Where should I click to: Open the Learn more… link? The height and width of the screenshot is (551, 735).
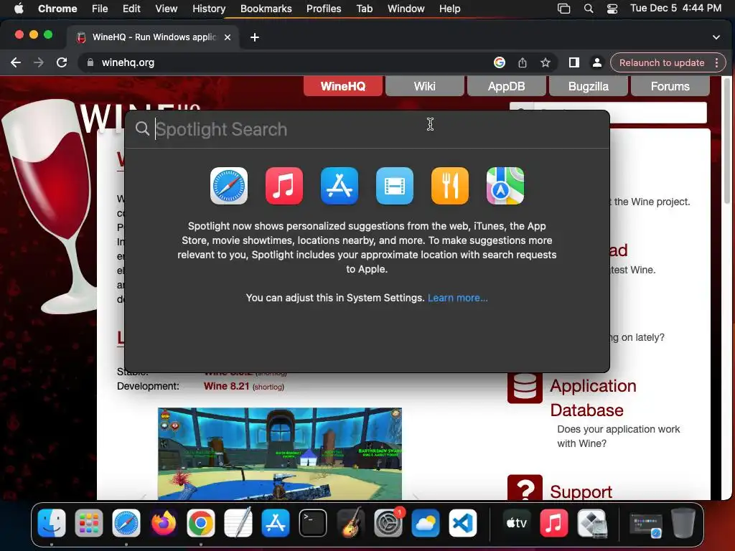457,298
